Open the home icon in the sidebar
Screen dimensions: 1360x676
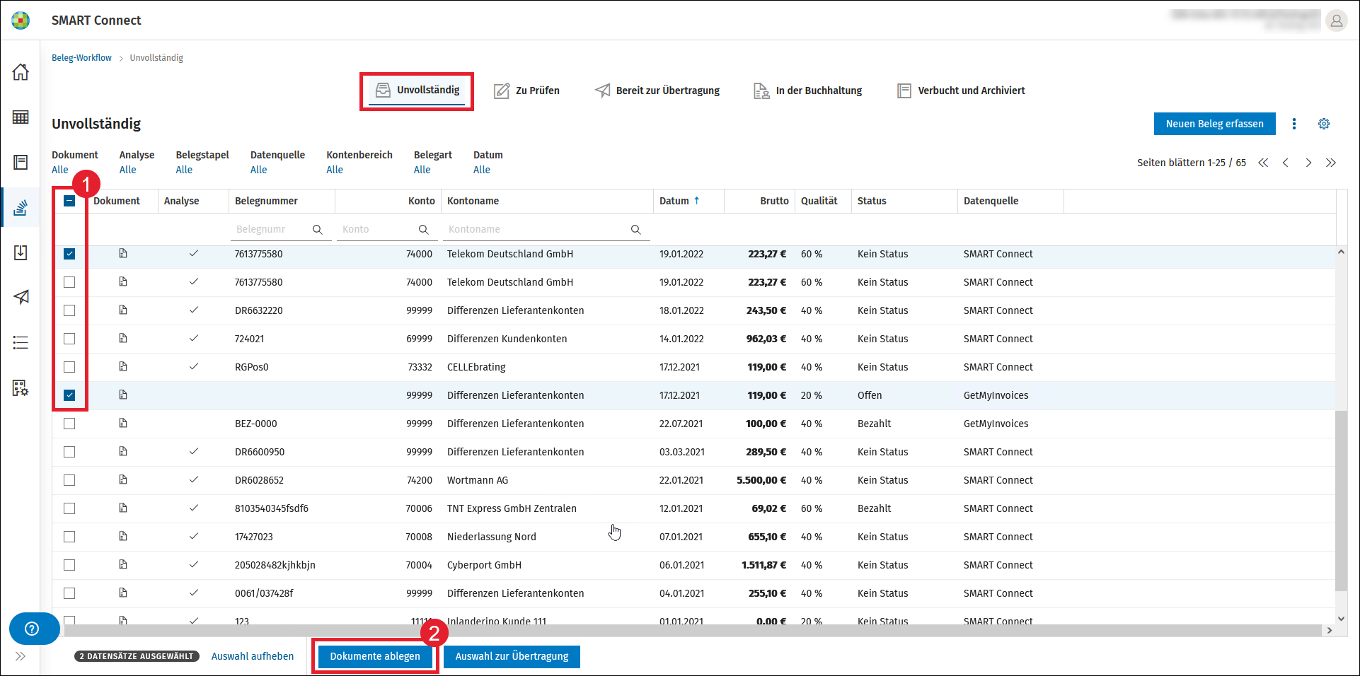click(21, 71)
